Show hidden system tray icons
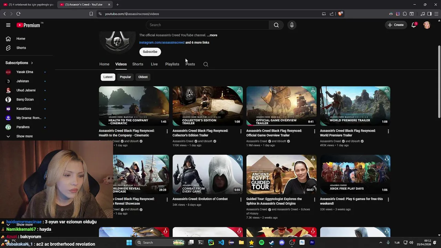Screen dimensions: 441x248 pyautogui.click(x=381, y=242)
